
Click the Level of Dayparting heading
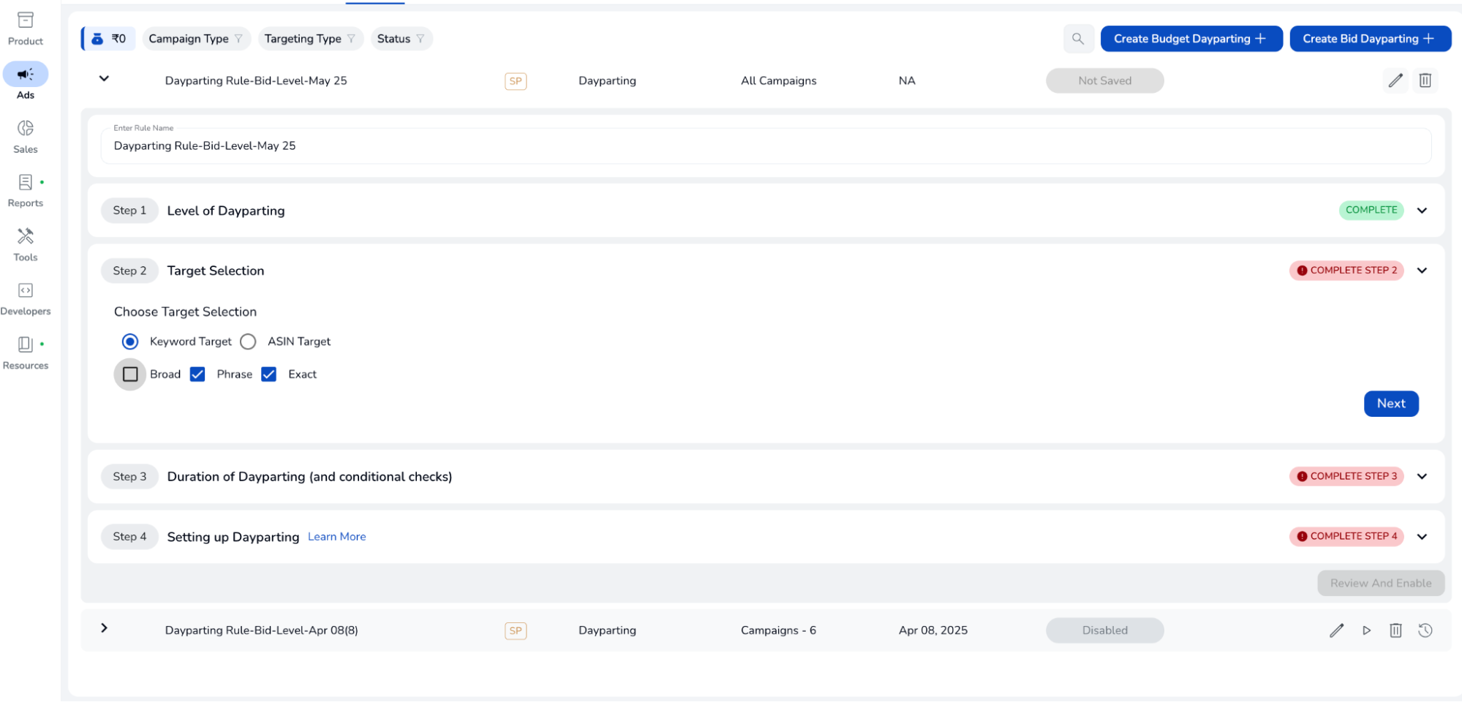point(226,211)
